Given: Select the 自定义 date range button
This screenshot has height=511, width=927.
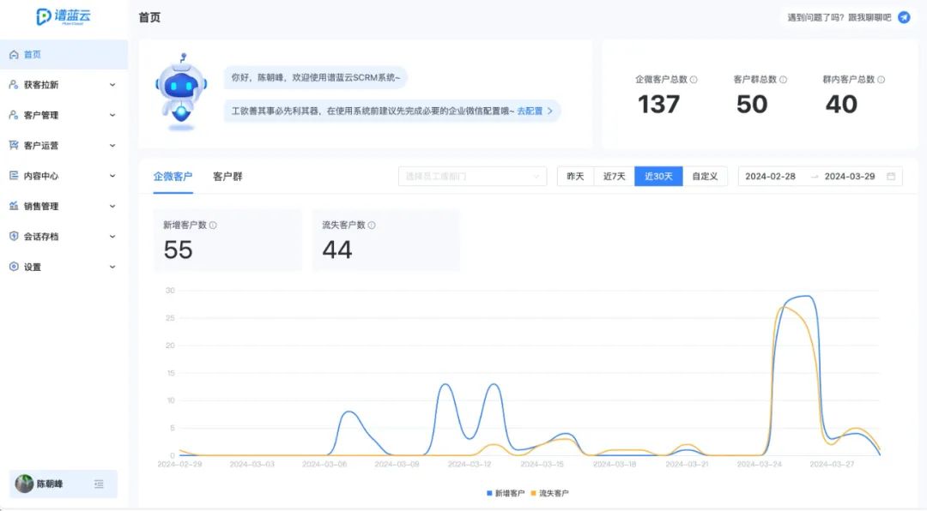Looking at the screenshot, I should [x=705, y=176].
